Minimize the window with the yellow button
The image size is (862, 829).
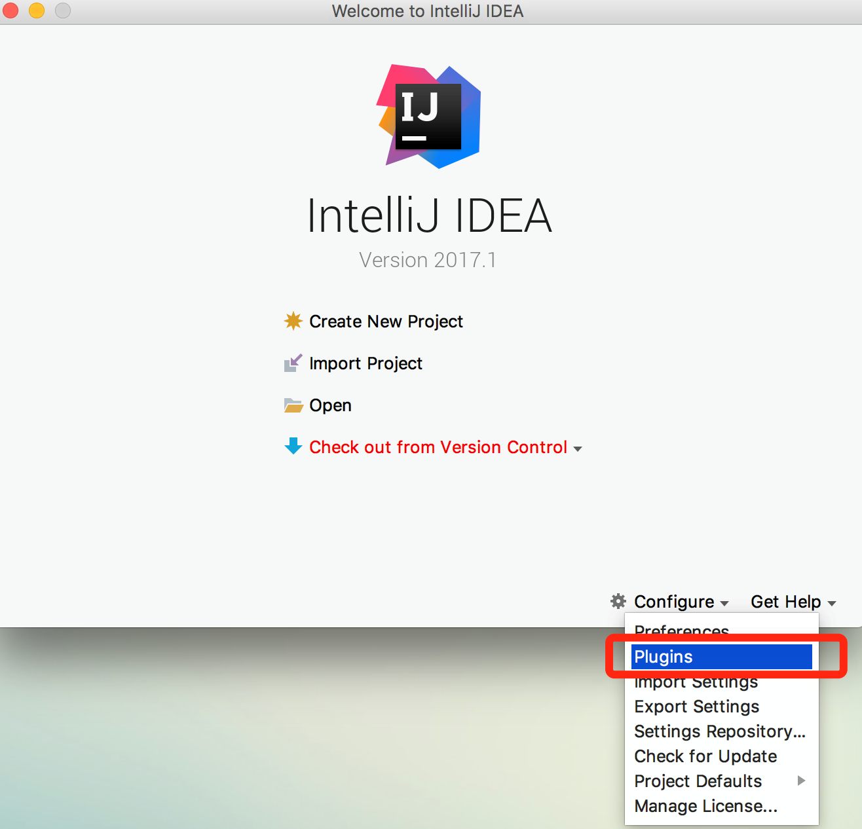click(x=37, y=10)
